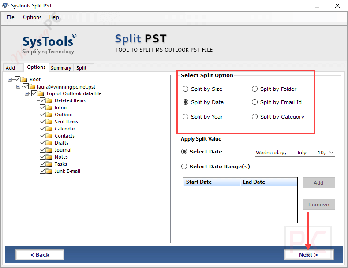Collapse Top of Outlook data file node
This screenshot has height=268, width=348.
coord(26,93)
